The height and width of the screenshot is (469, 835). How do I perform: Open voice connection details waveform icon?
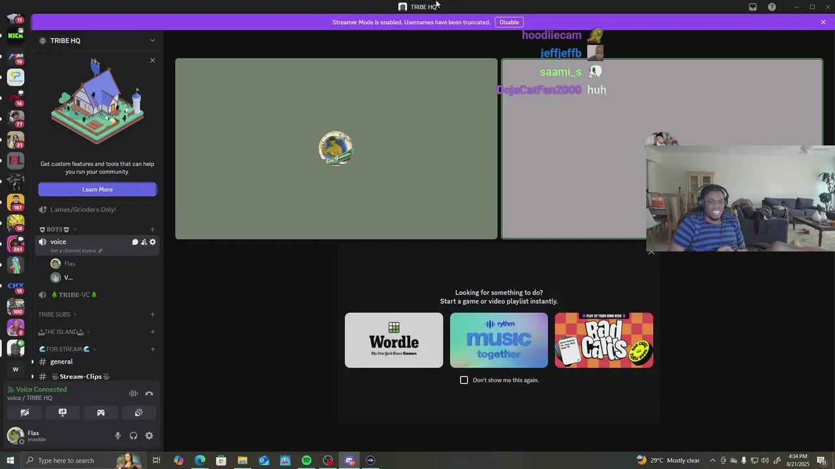pyautogui.click(x=133, y=393)
